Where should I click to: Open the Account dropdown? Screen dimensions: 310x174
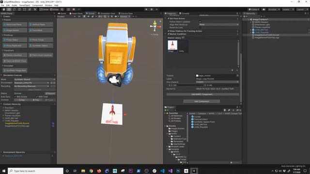[x=274, y=10]
